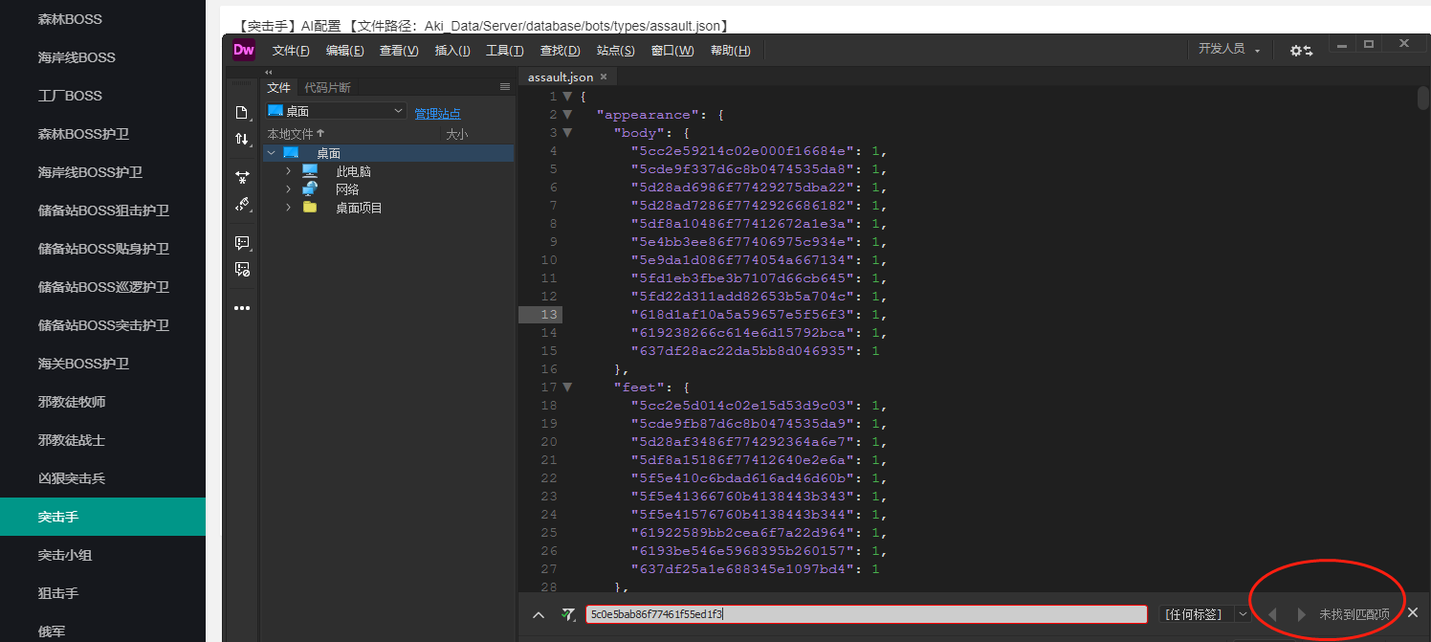The height and width of the screenshot is (642, 1431).
Task: Click the 管理站点 link
Action: [437, 114]
